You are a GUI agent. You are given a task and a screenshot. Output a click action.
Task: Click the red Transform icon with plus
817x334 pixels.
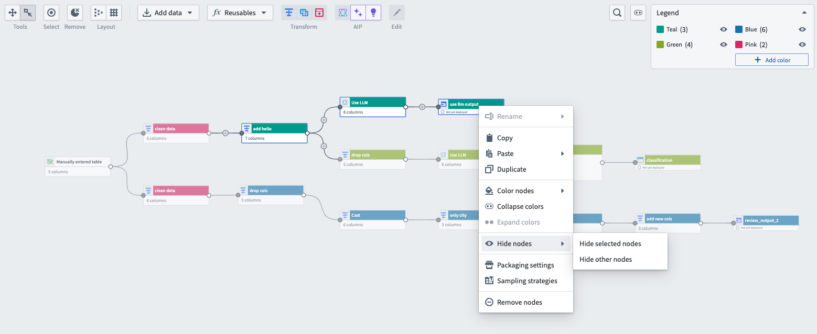click(319, 13)
